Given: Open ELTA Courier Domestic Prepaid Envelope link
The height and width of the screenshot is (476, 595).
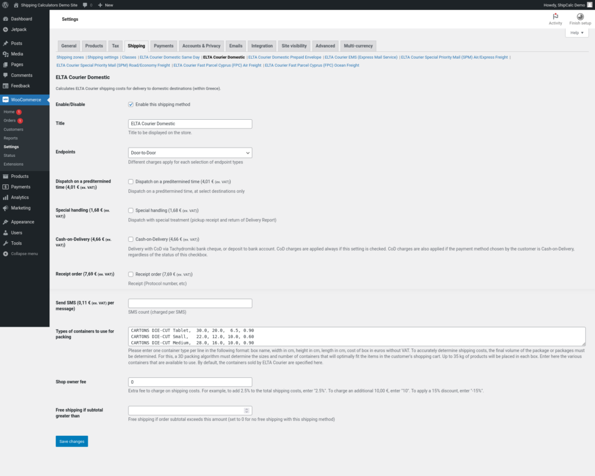Looking at the screenshot, I should (285, 58).
